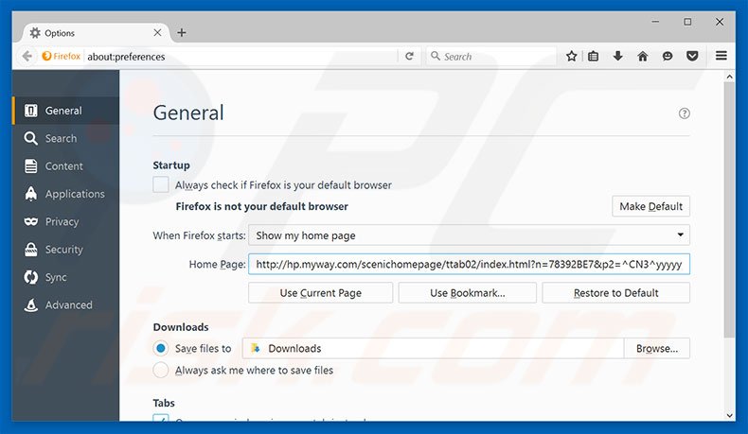Click the help question mark icon
This screenshot has width=748, height=434.
[684, 113]
